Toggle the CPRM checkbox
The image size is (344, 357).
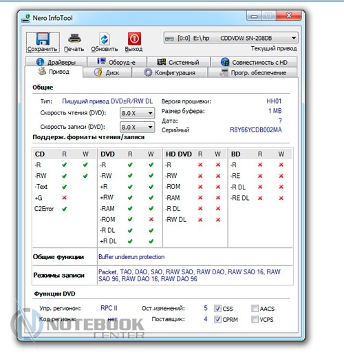point(217,319)
